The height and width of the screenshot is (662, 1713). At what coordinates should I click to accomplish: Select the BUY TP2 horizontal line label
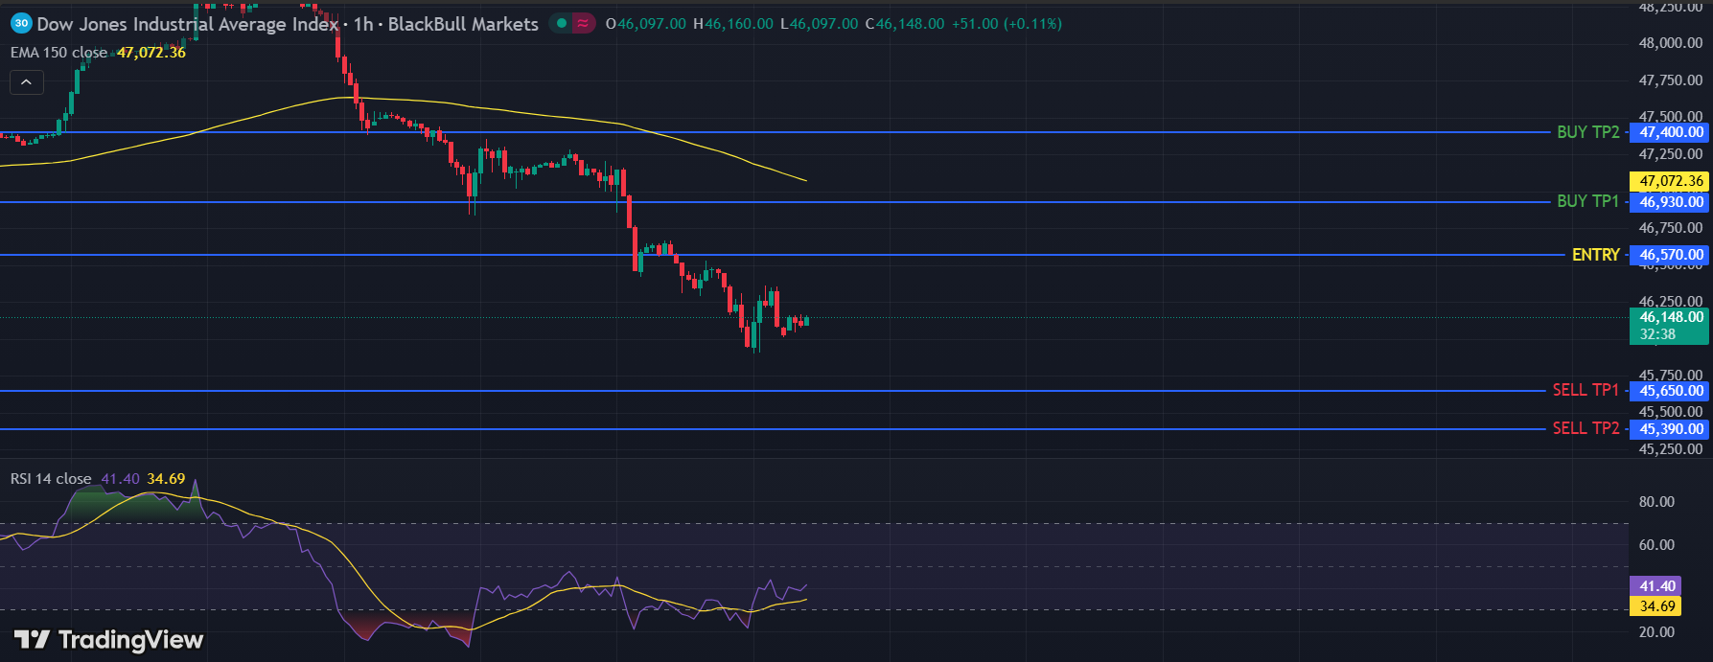(1587, 132)
